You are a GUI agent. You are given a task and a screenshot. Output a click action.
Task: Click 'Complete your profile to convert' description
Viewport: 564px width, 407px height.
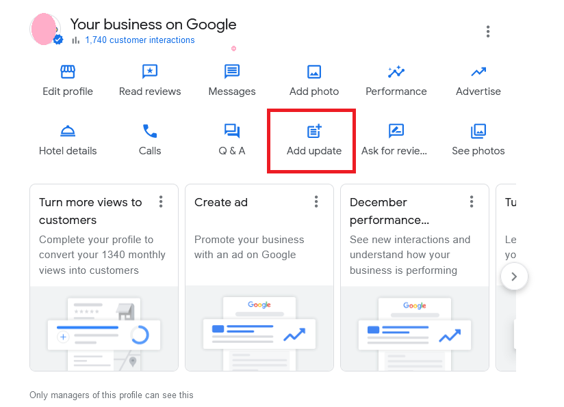click(x=102, y=255)
